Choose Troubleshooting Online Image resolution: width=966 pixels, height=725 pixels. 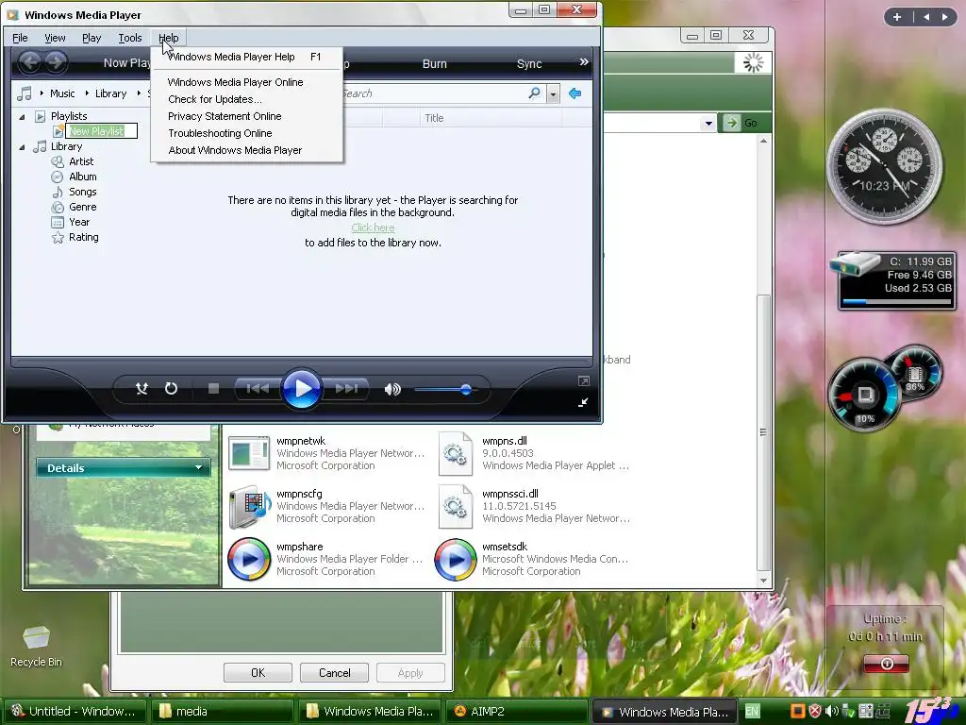(246, 133)
